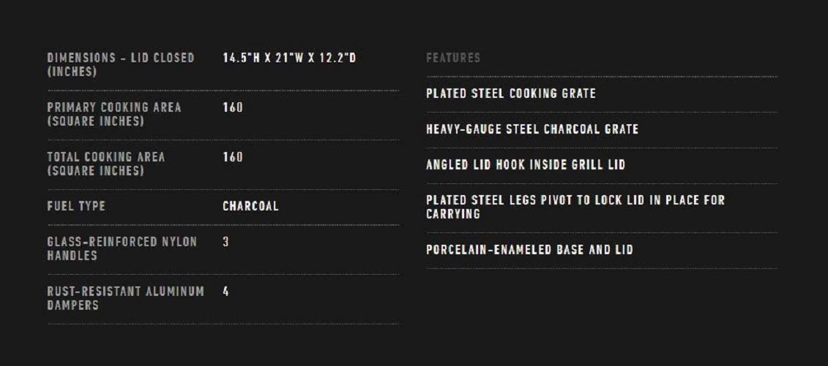Viewport: 828px width, 366px height.
Task: Click Angled Lid Hook Inside Grill Lid
Action: coord(526,165)
